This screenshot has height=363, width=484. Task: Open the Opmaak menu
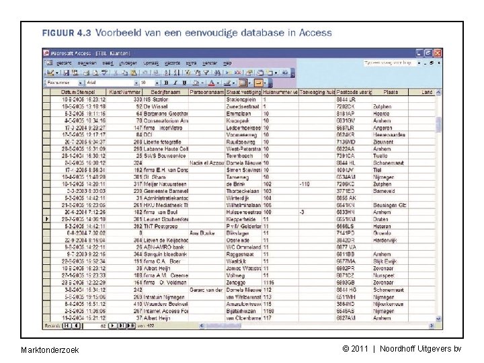click(x=151, y=63)
